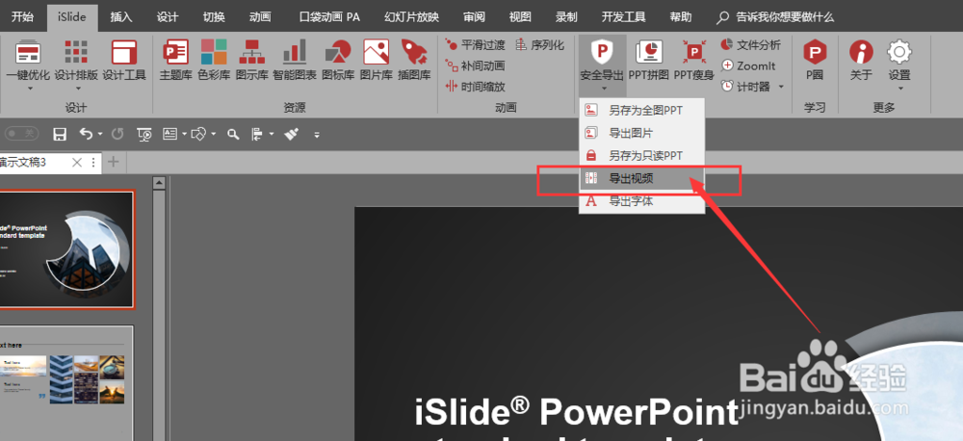Launch the ZoomIt tool
963x441 pixels.
pos(748,65)
